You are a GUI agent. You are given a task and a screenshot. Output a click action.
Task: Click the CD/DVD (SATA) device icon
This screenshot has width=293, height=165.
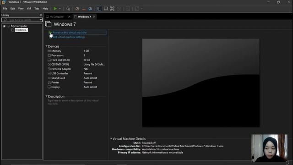[49, 64]
